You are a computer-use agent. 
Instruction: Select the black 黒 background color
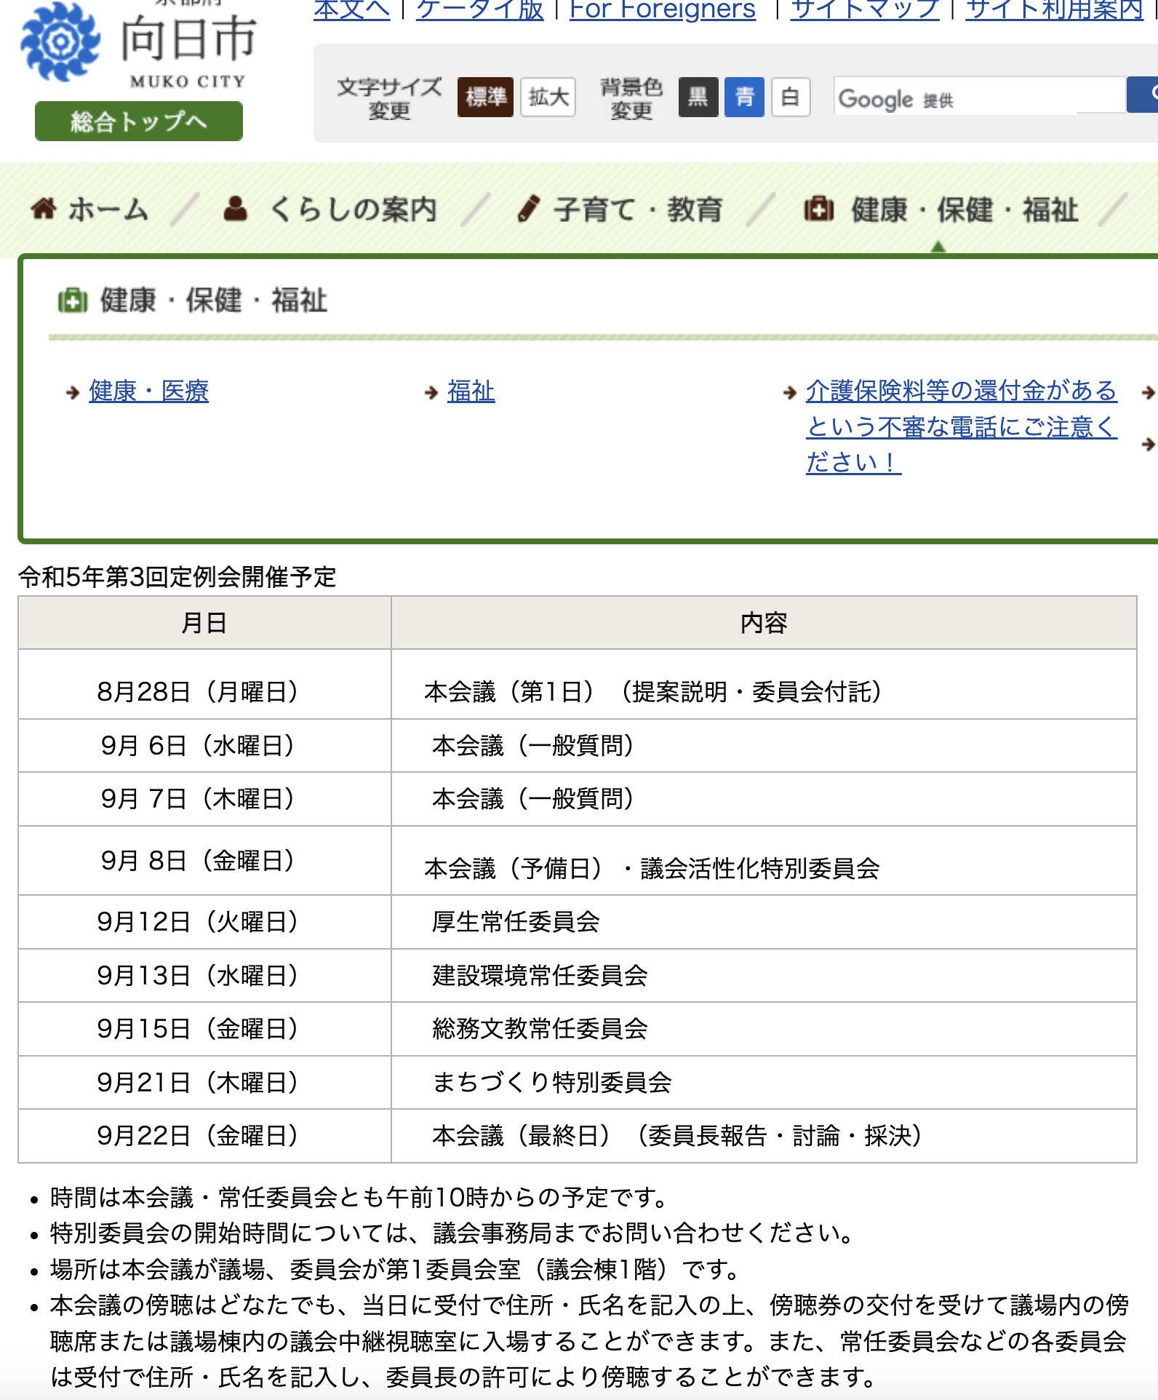pos(698,97)
